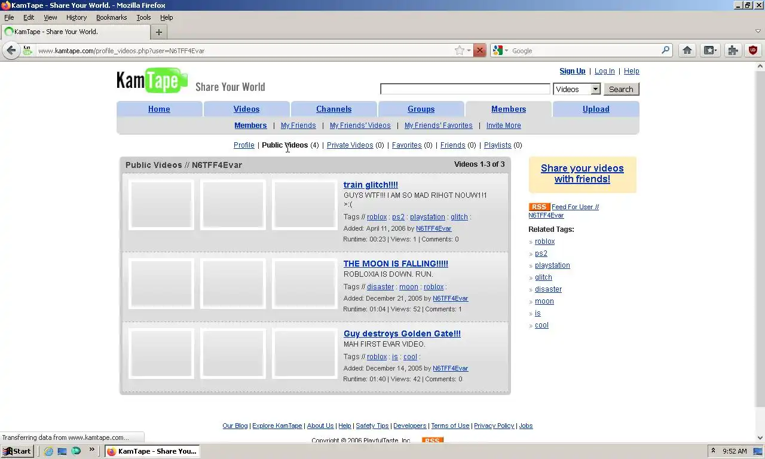Bookmark this page with the star icon
The image size is (765, 459).
[x=459, y=51]
